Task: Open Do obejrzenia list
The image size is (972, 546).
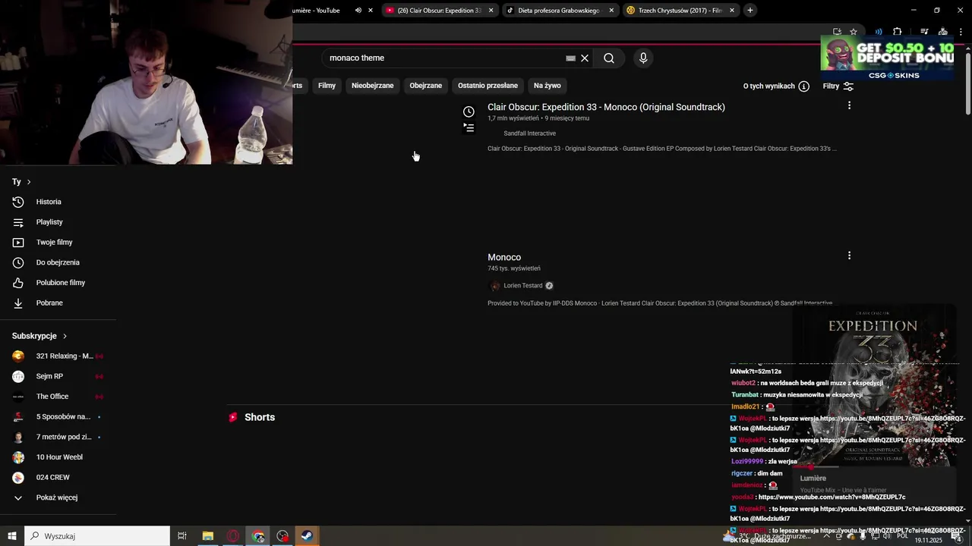Action: pos(58,262)
